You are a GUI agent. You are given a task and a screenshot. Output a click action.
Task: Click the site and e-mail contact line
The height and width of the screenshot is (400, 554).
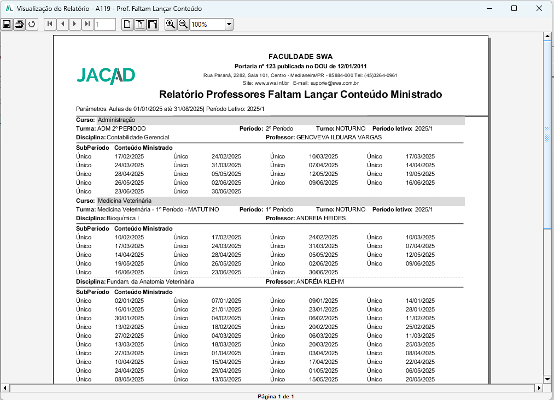click(x=301, y=83)
